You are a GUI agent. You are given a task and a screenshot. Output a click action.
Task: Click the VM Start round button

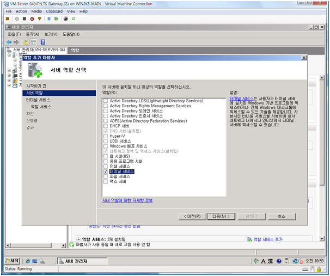(17, 19)
